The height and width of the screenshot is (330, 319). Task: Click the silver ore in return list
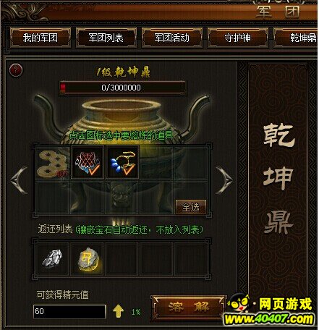52,259
